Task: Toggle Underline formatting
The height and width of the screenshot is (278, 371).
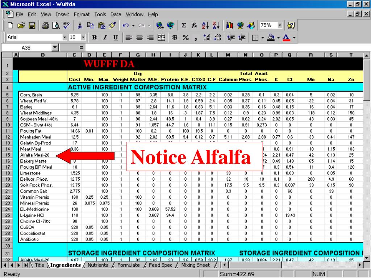Action: (116, 37)
